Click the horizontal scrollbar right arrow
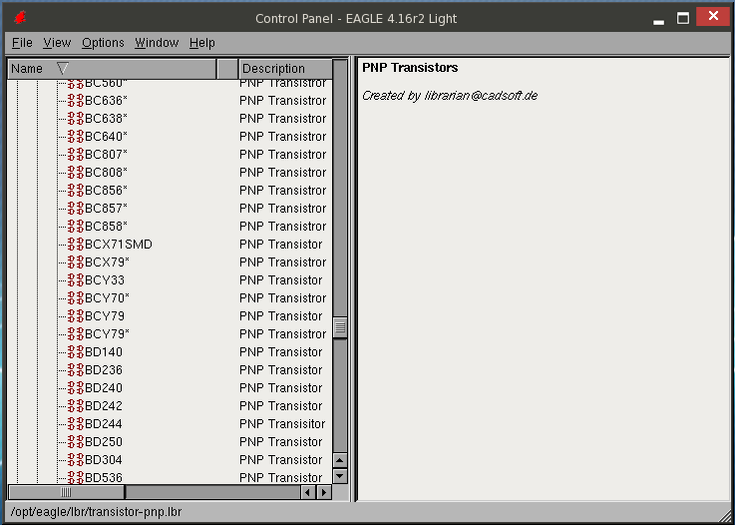735x525 pixels. pos(324,492)
